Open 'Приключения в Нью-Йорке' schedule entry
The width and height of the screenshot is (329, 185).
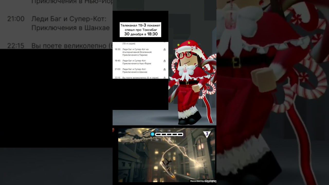point(137,62)
